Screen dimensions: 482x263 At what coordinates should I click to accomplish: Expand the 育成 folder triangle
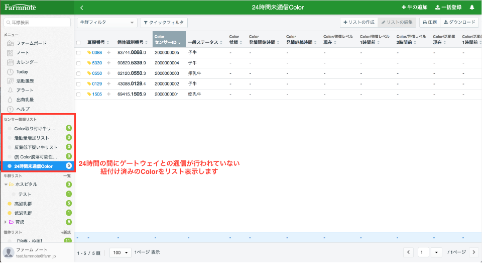tap(6, 222)
